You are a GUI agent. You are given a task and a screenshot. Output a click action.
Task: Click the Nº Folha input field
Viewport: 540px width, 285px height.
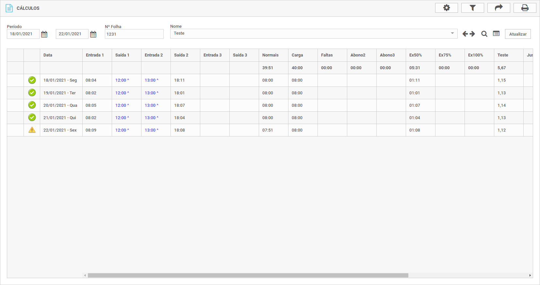(134, 34)
